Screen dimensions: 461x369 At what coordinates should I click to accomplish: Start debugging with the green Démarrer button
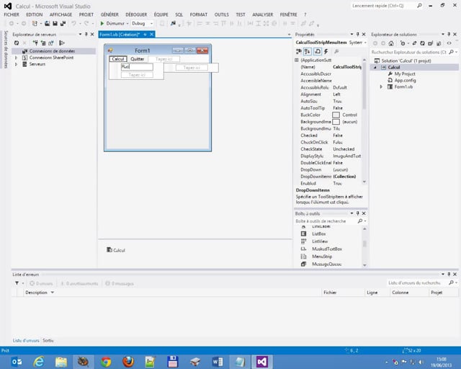tap(112, 23)
